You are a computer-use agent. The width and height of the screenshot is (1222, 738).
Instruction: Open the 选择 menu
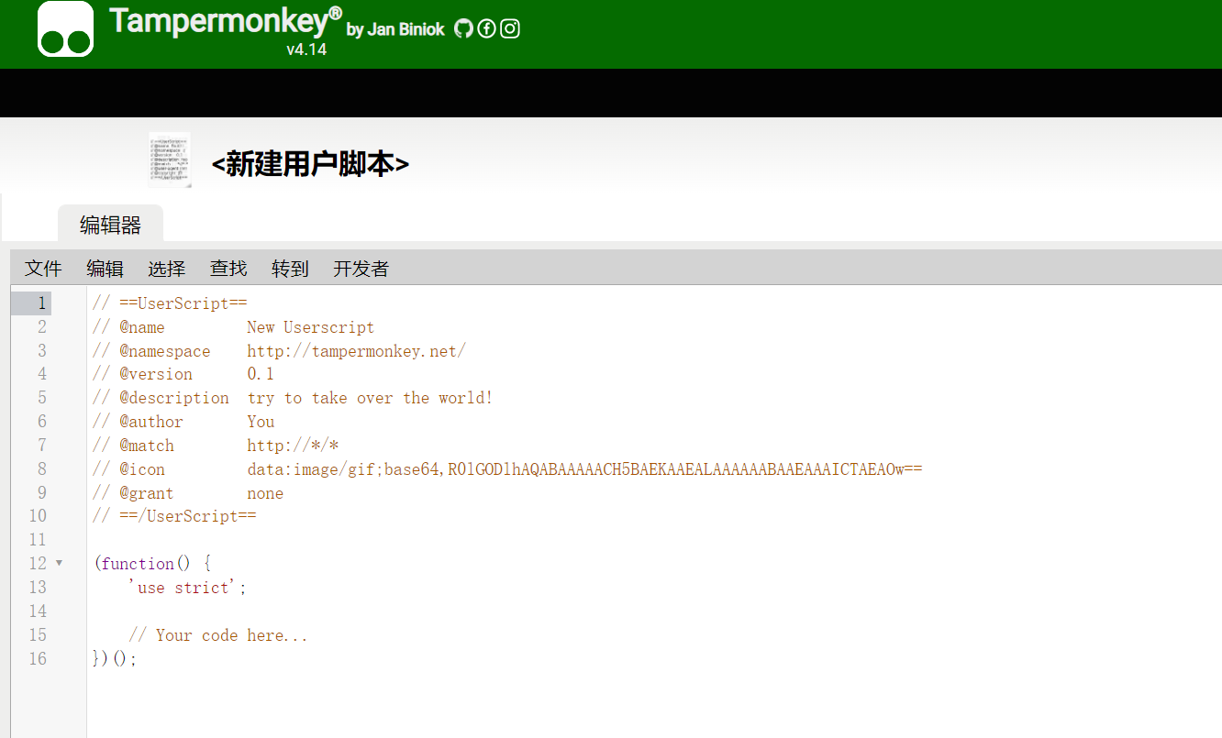(167, 269)
